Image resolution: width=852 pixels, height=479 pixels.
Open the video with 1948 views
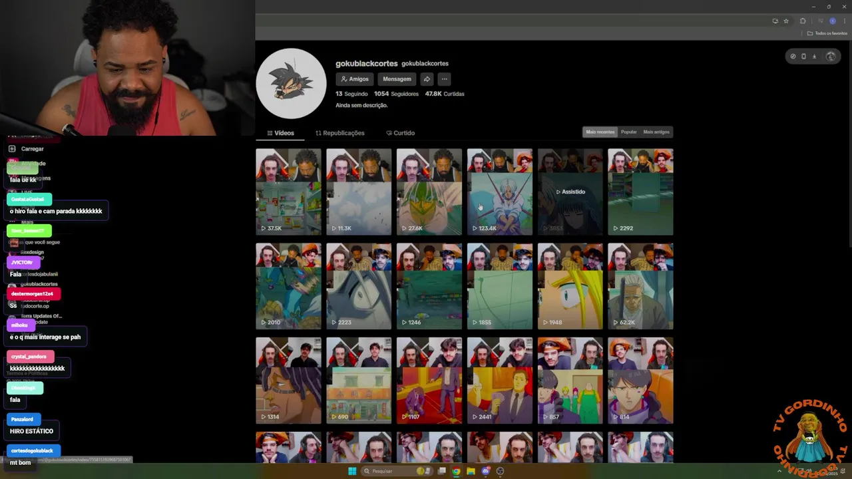(570, 286)
